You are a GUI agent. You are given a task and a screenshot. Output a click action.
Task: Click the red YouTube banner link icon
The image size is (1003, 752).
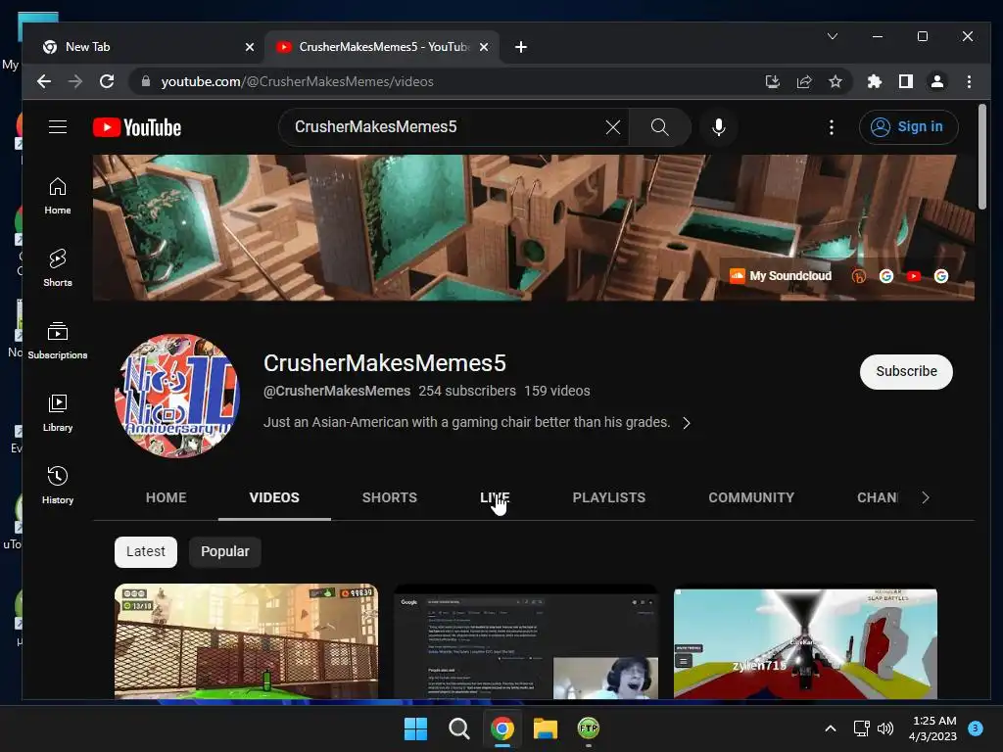coord(914,276)
